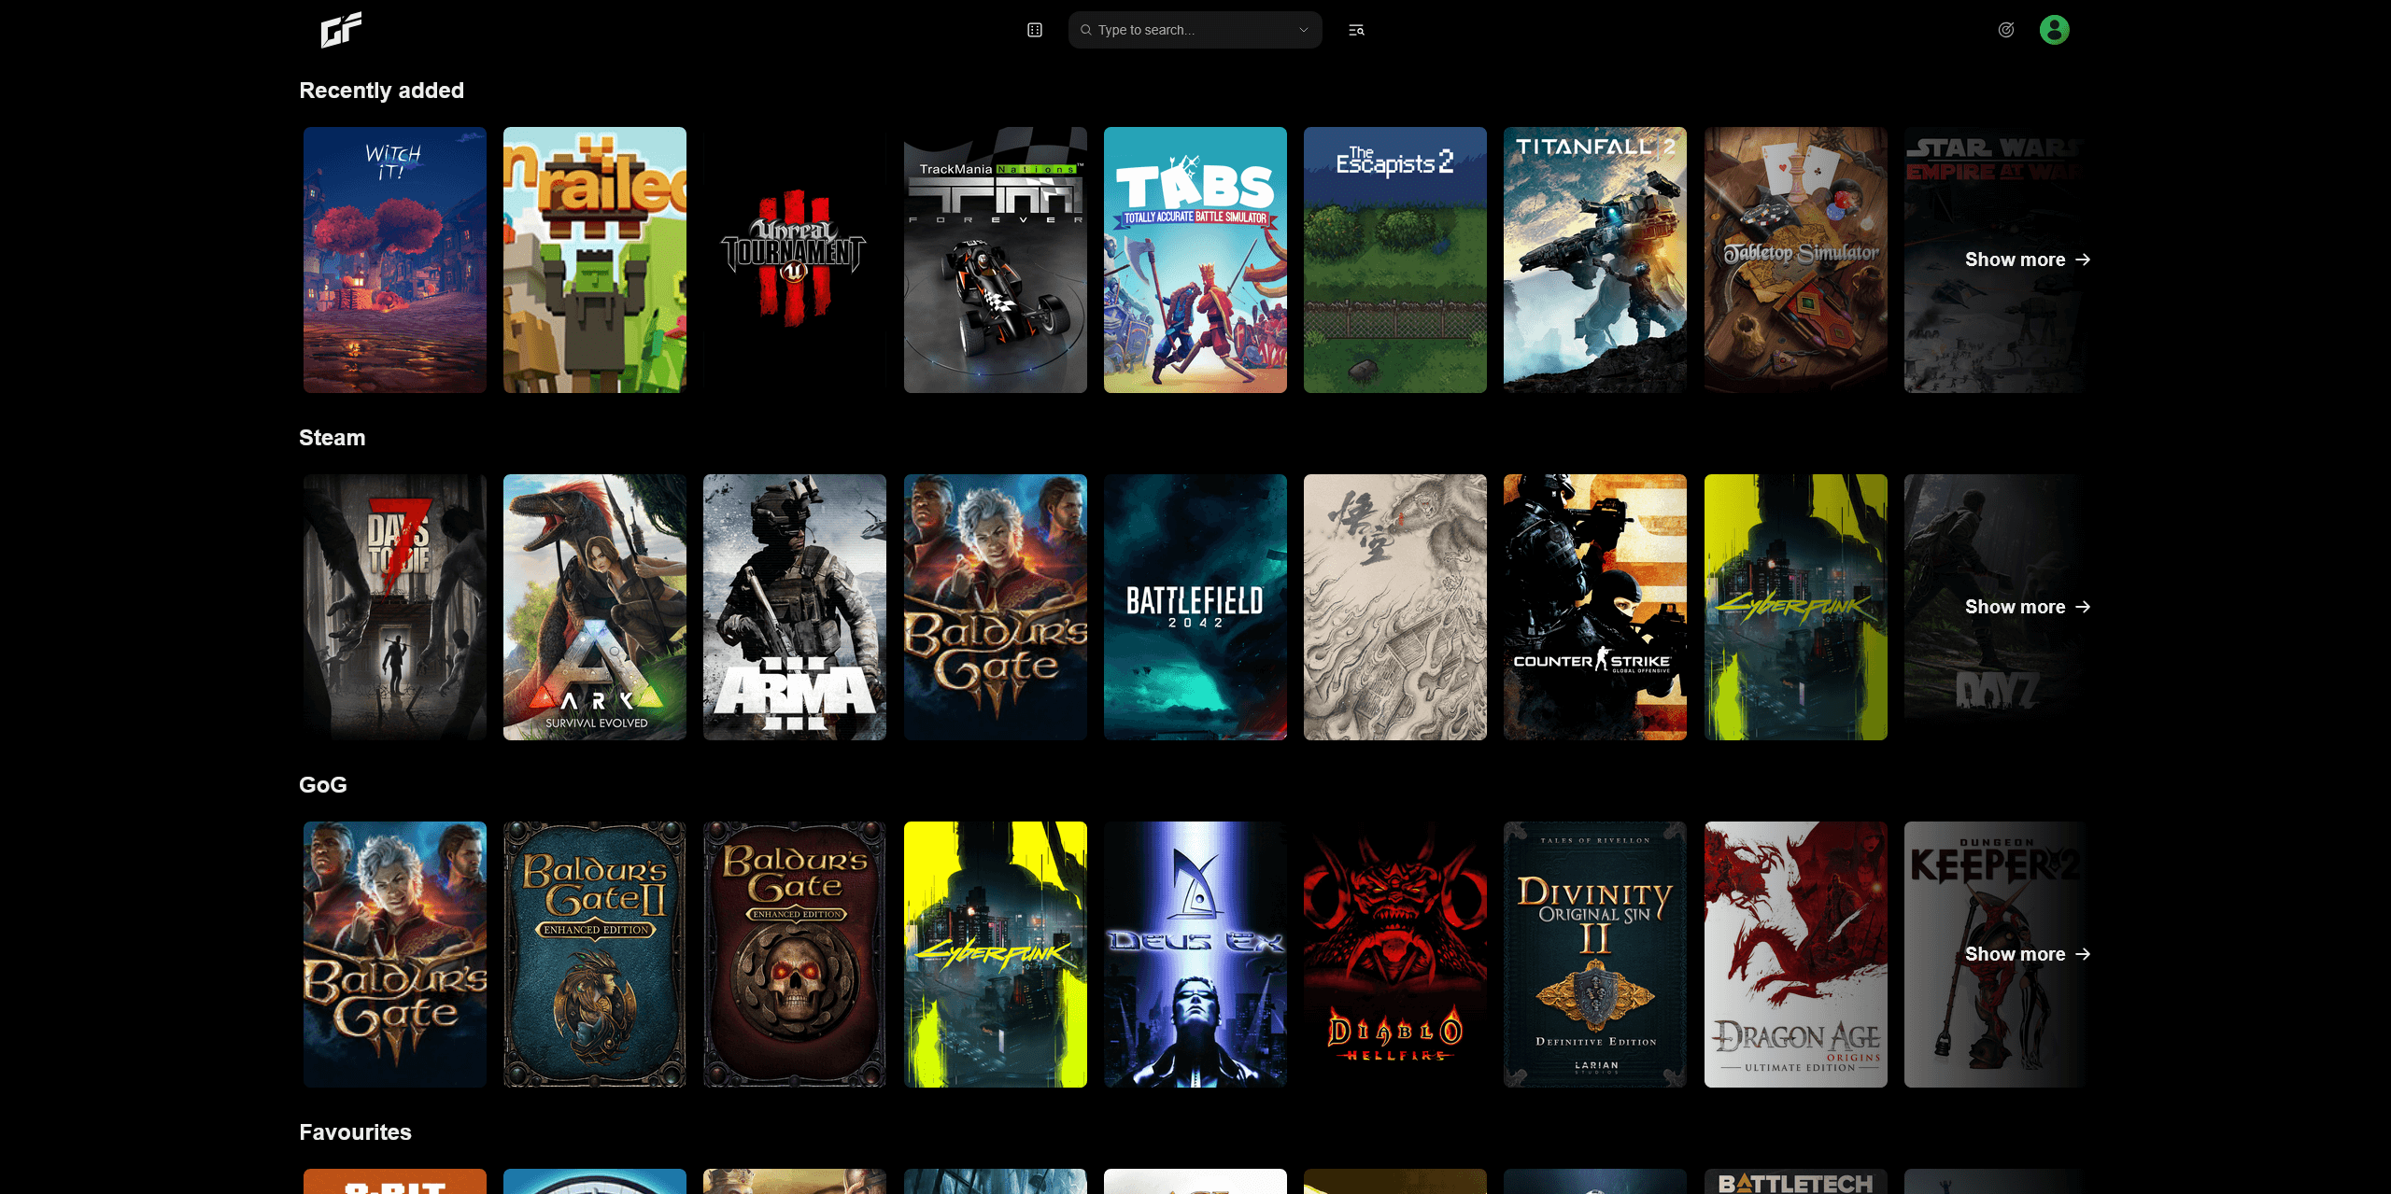
Task: Open Baldur's Gate 3 in GoG row
Action: [395, 954]
